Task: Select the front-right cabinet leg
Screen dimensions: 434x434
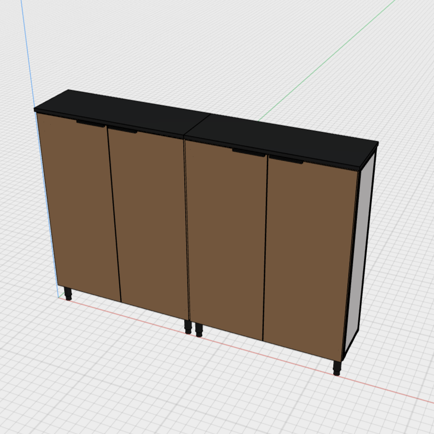Action: click(337, 368)
